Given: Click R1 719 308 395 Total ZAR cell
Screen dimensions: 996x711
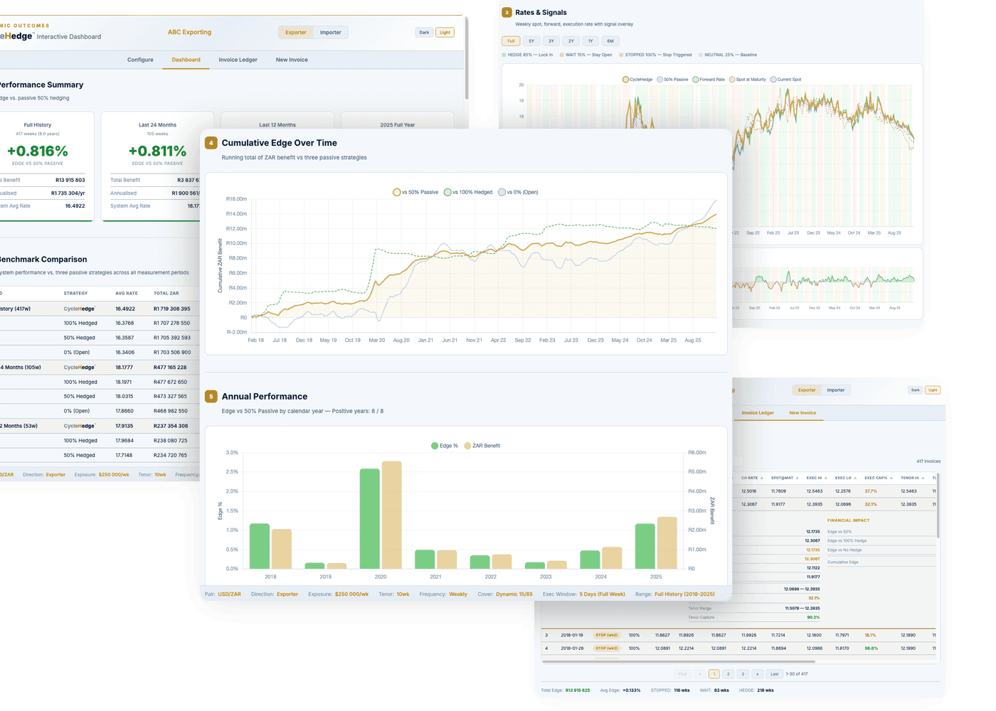Looking at the screenshot, I should click(172, 309).
